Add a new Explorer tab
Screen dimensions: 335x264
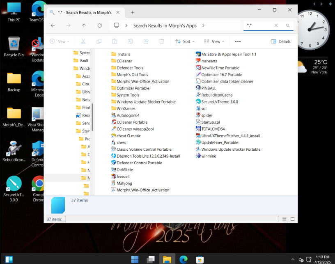(x=133, y=13)
